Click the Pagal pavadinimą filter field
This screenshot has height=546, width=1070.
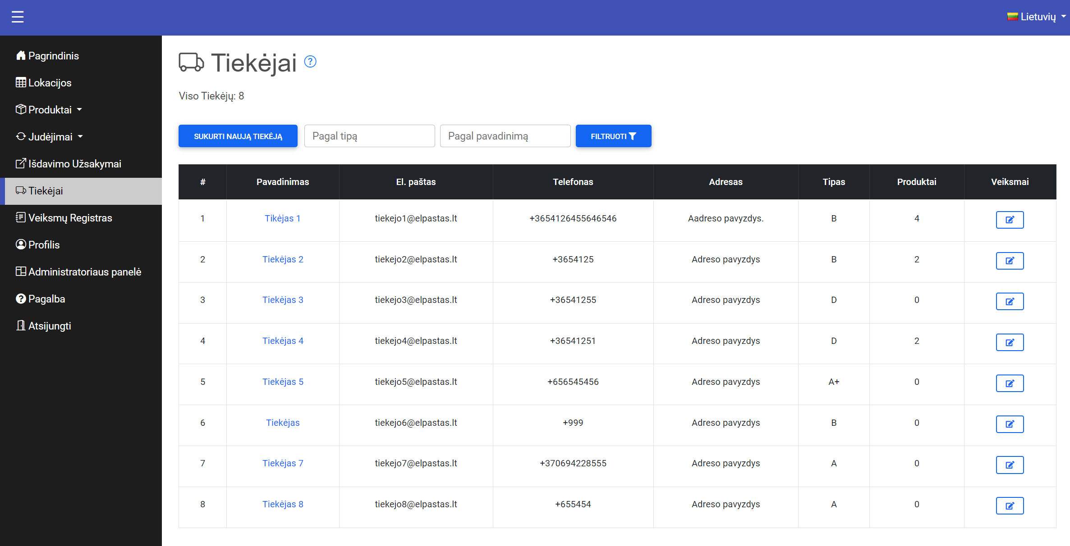[x=505, y=136]
